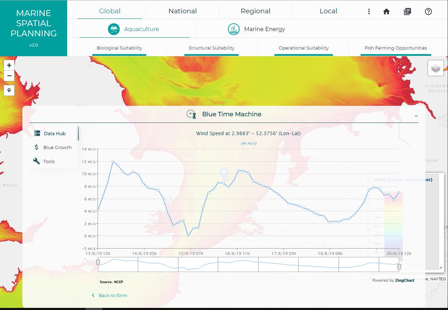This screenshot has height=310, width=448.
Task: Expand the legend panel arrow
Action: [441, 268]
